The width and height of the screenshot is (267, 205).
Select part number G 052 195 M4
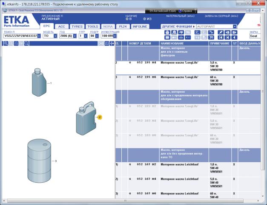point(143,63)
